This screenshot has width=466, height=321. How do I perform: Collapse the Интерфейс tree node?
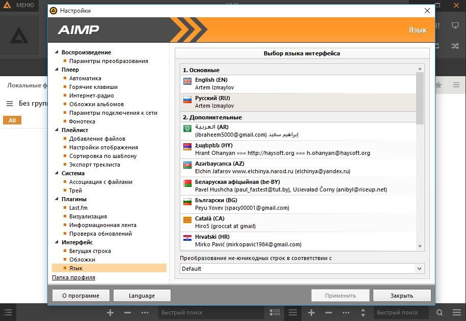click(x=57, y=242)
